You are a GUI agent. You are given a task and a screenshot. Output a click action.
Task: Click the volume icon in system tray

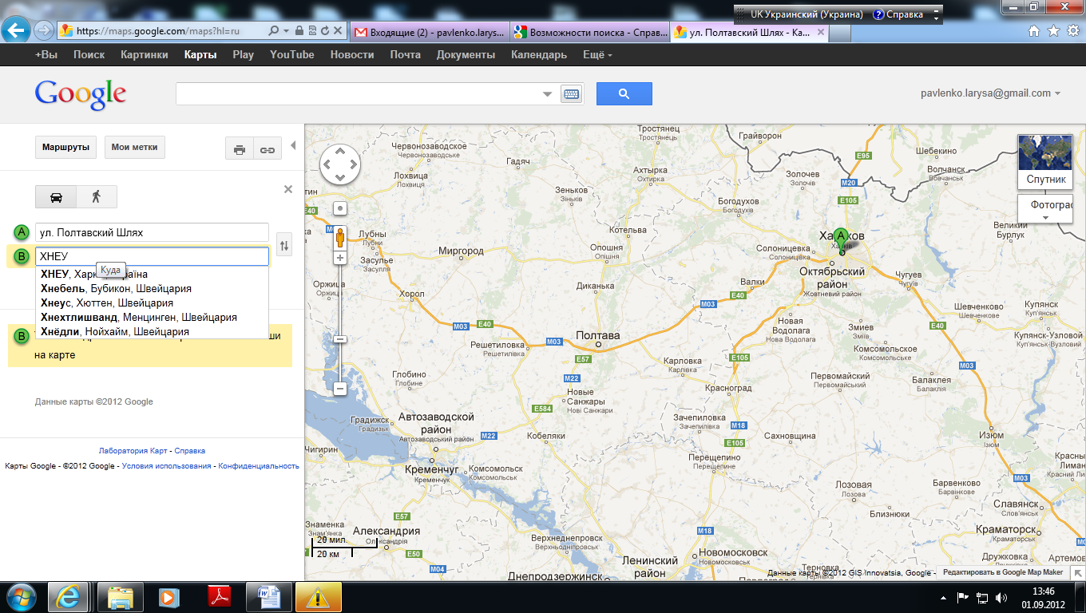(1001, 597)
